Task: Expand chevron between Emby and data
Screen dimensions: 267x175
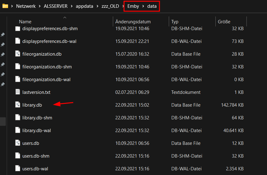Action: (143, 6)
